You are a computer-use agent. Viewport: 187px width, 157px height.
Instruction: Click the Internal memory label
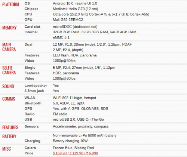[x=31, y=32]
